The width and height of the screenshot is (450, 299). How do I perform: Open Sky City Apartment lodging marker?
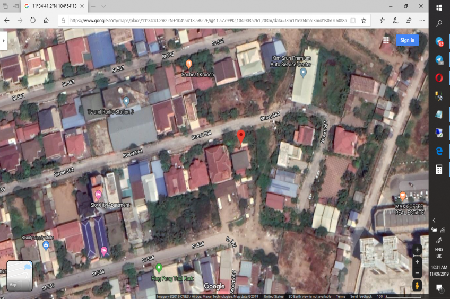pyautogui.click(x=98, y=195)
